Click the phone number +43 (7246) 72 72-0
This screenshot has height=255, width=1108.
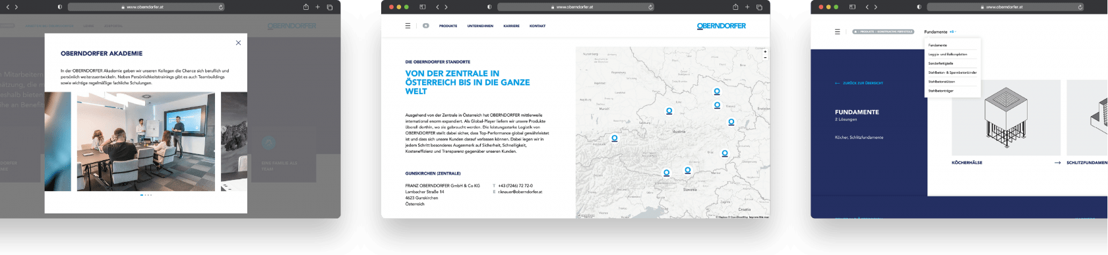515,186
